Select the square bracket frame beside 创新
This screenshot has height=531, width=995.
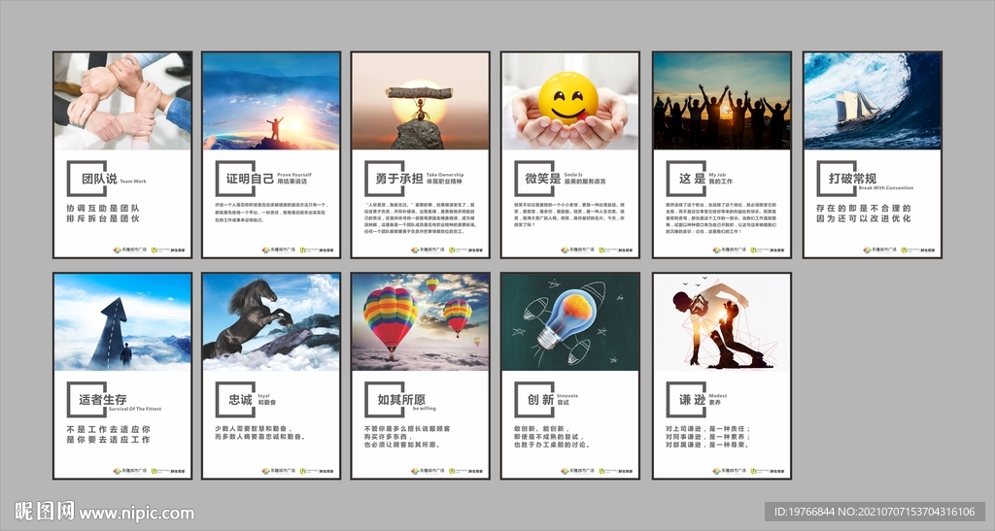pyautogui.click(x=533, y=399)
